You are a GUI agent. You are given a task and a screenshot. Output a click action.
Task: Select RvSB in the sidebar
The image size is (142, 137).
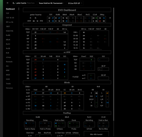[8, 48]
